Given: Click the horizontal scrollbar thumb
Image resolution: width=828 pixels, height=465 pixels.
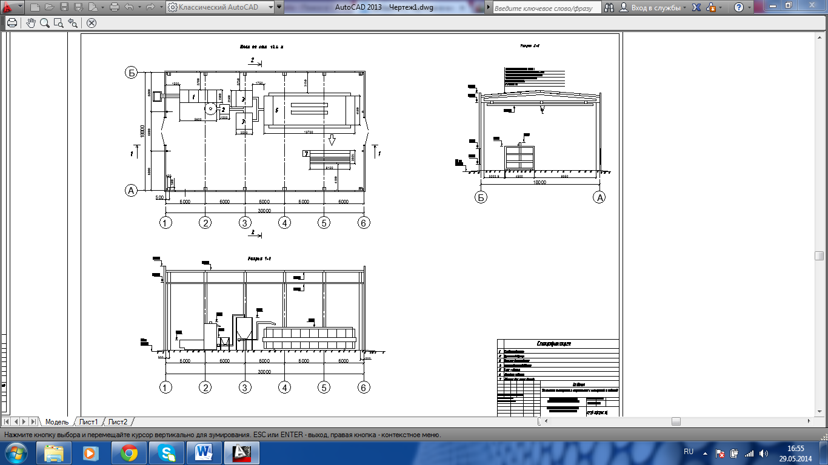Looking at the screenshot, I should click(676, 421).
